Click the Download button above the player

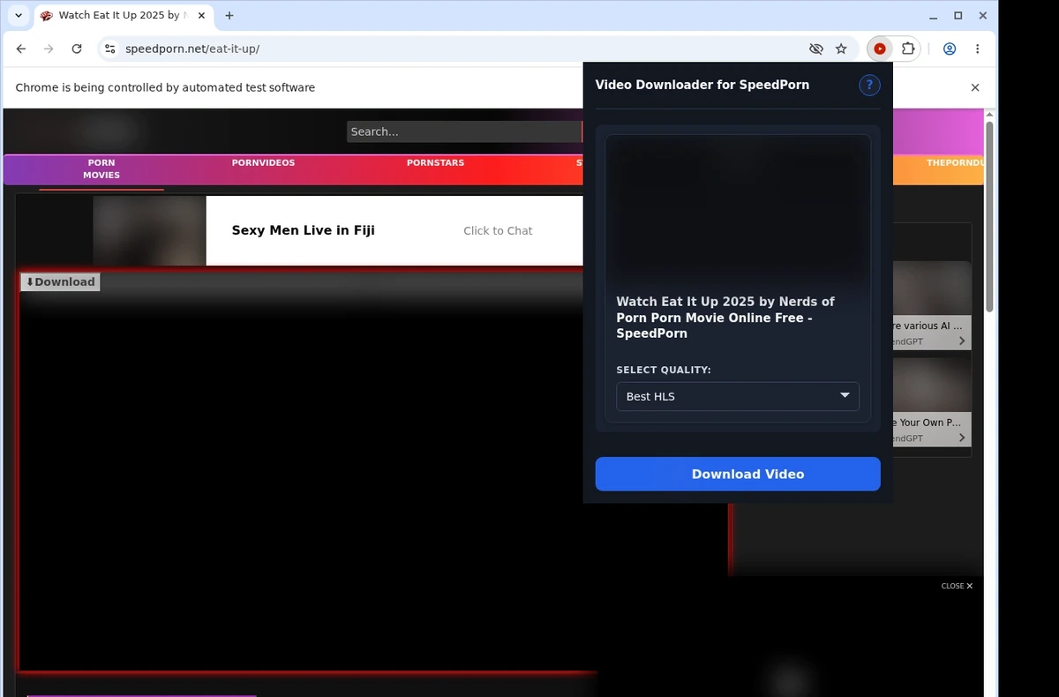tap(60, 281)
